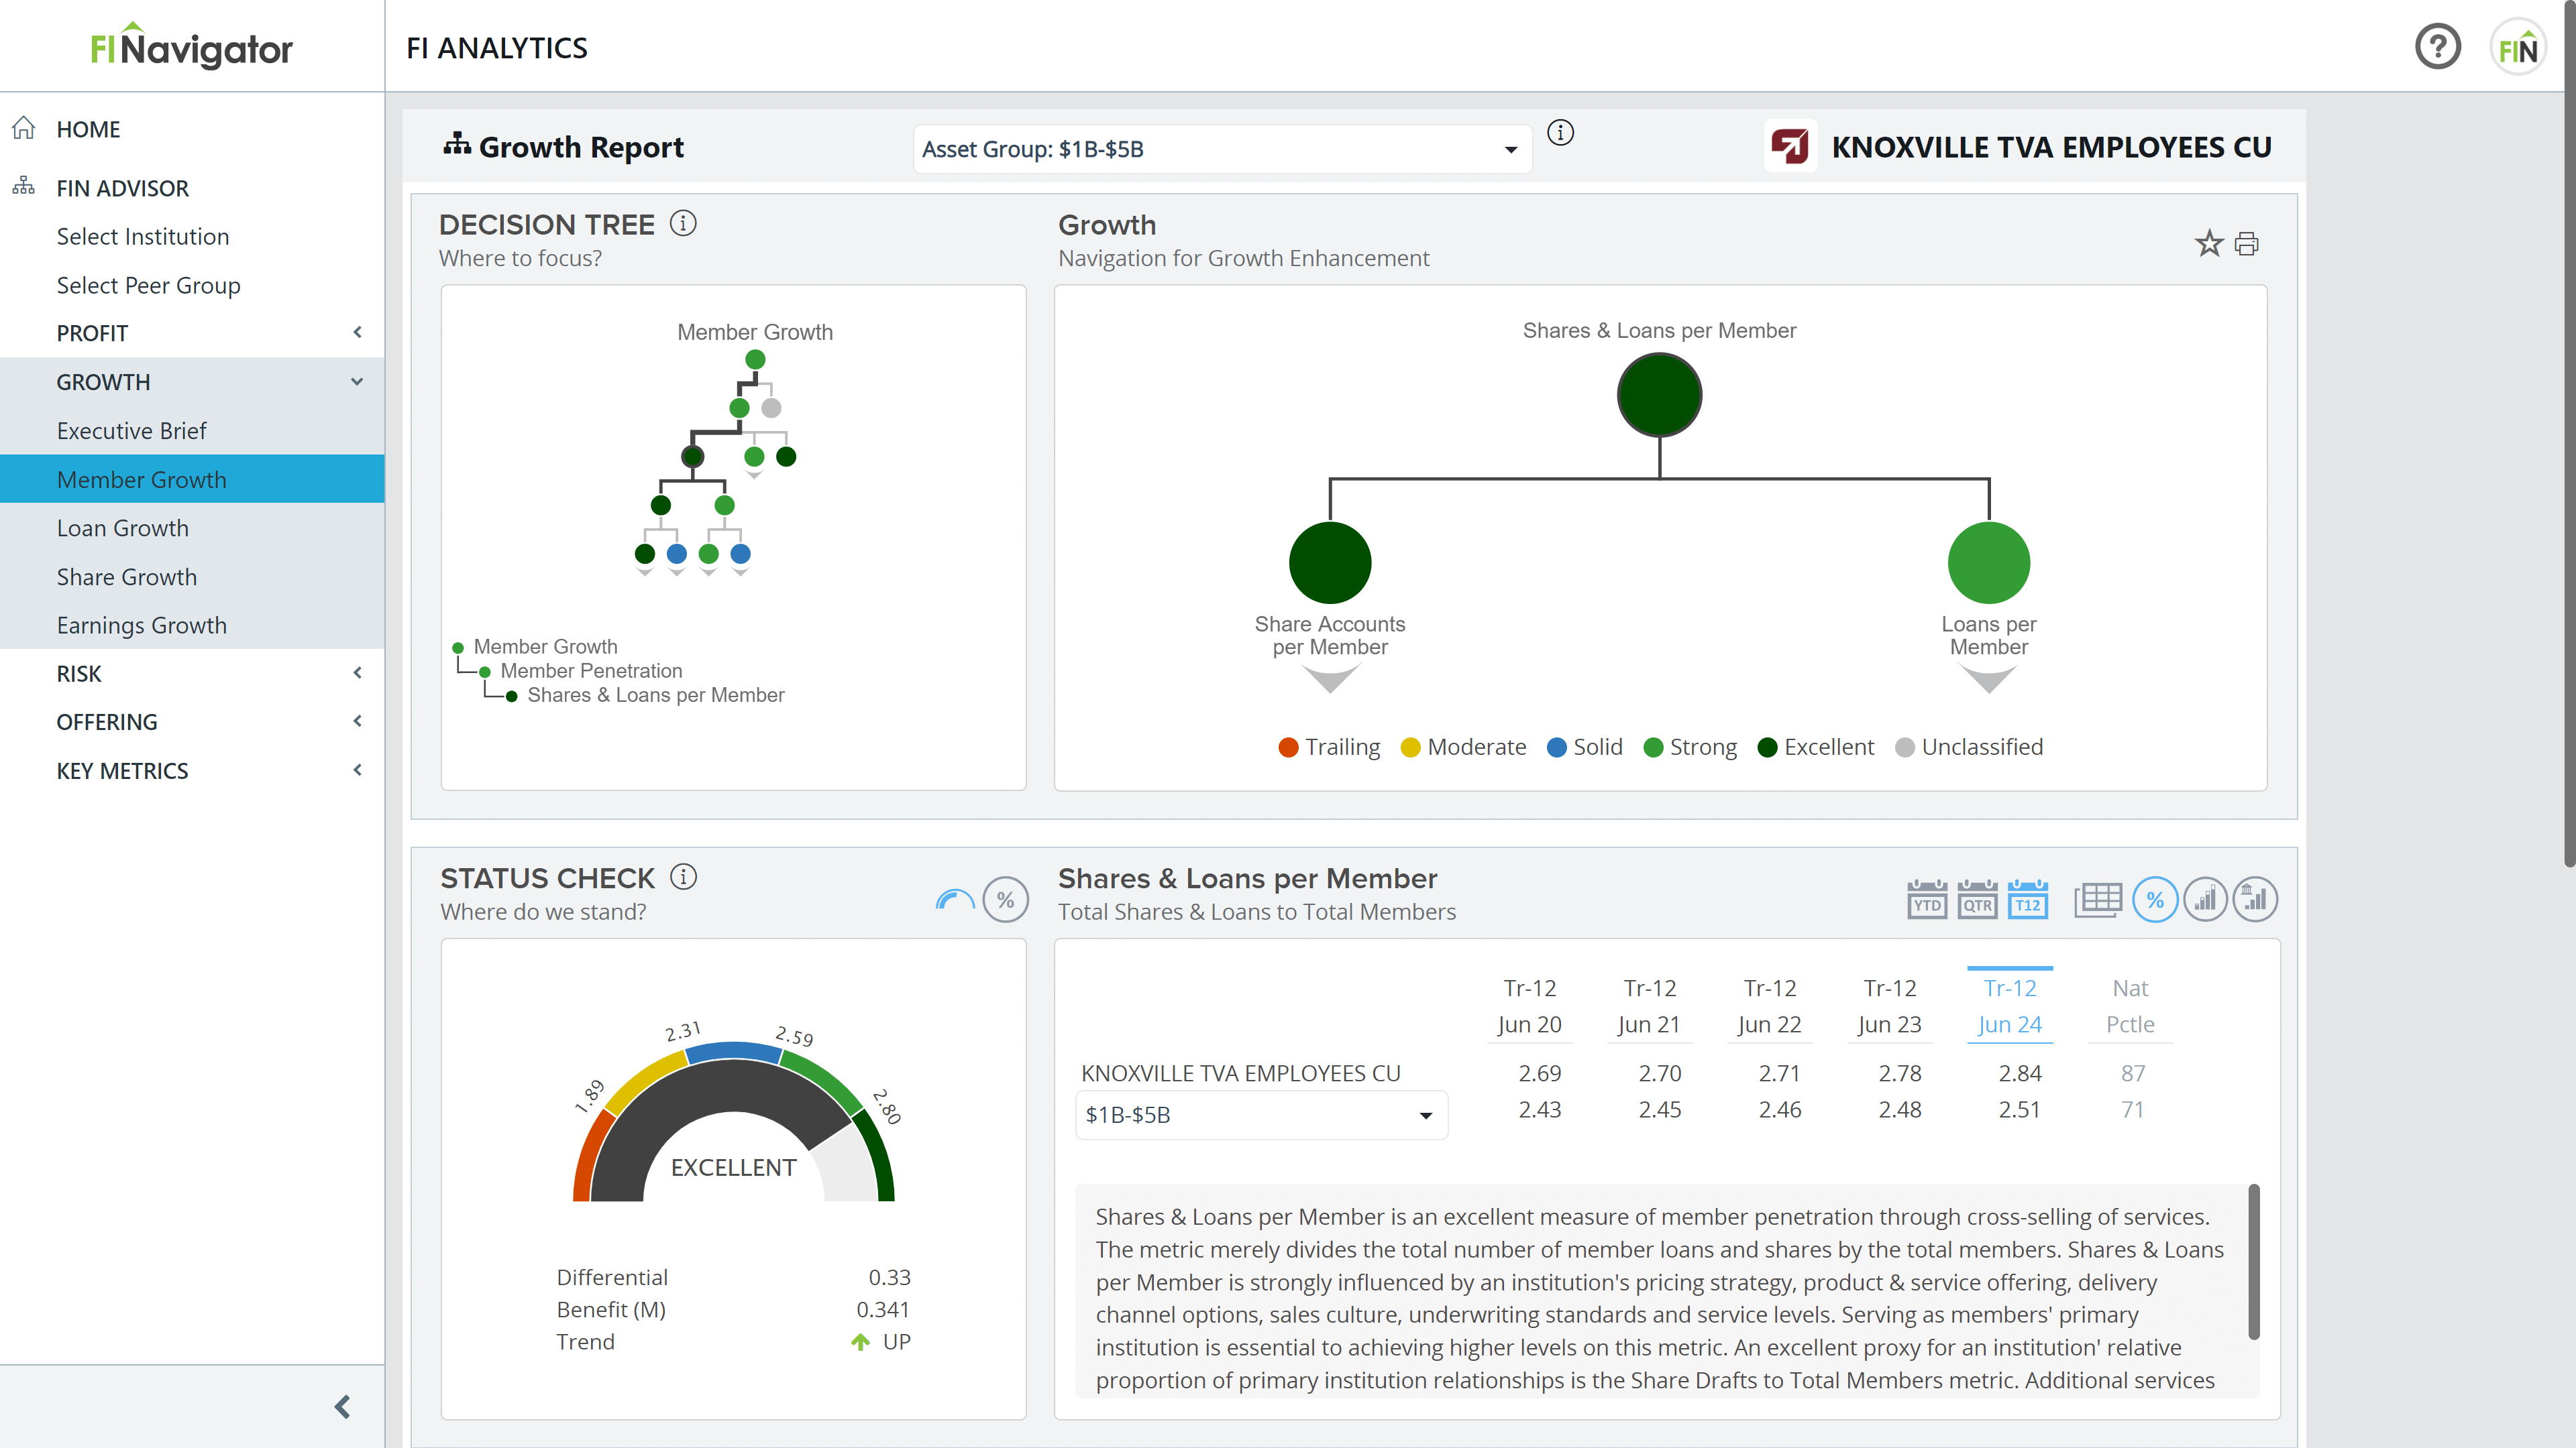Select Share Accounts per Member node
Screen dimensions: 2576x1448
pos(1329,562)
